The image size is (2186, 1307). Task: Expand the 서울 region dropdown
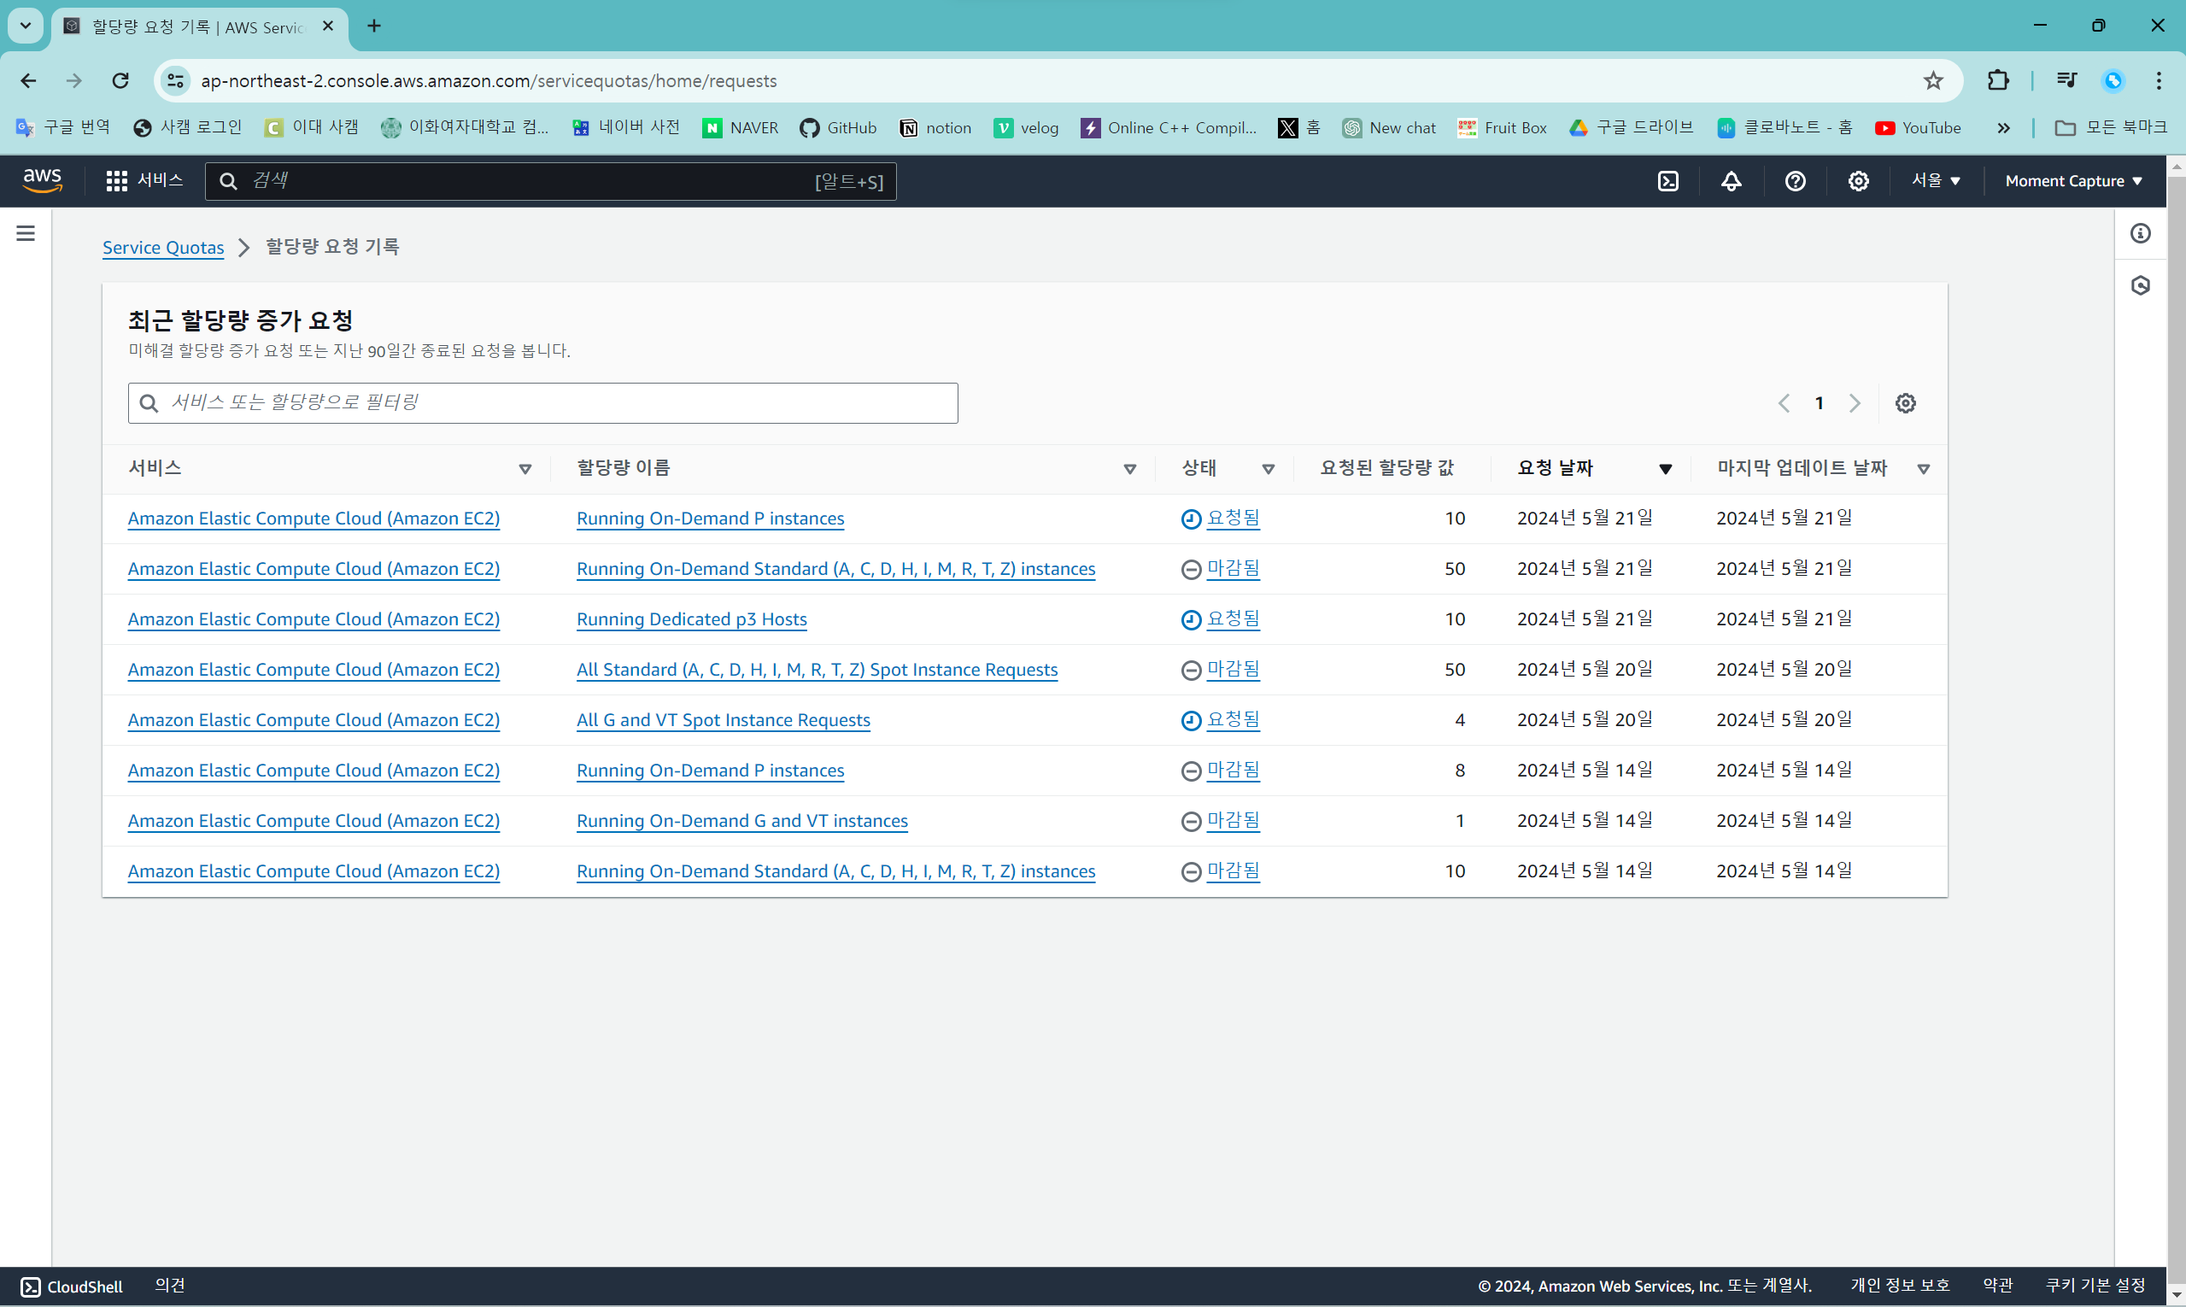coord(1935,180)
